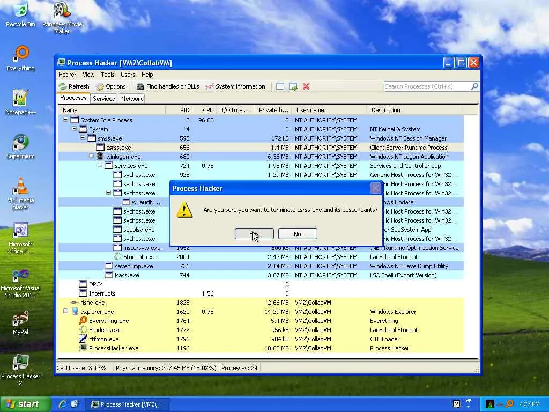549x412 pixels.
Task: Open Windows Movie Maker desktop shortcut
Action: point(62,18)
